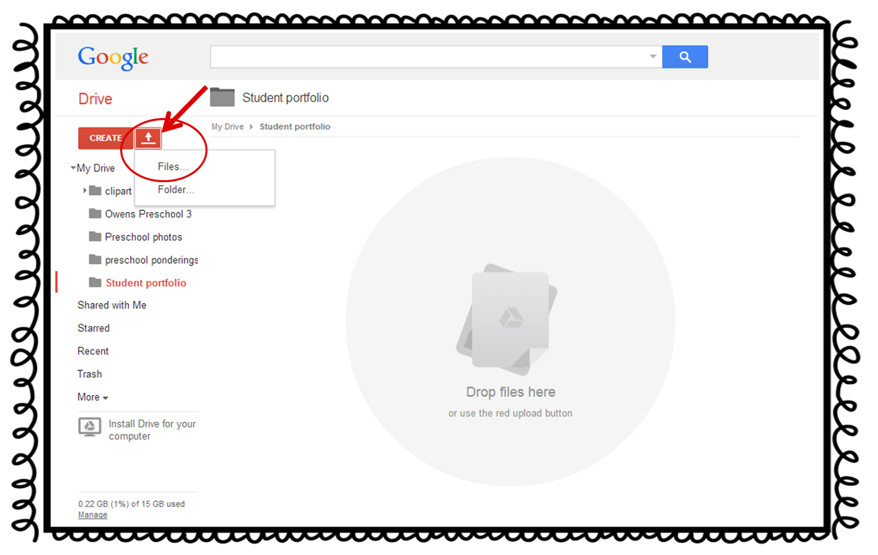Expand the clipart folder arrow

pos(85,190)
